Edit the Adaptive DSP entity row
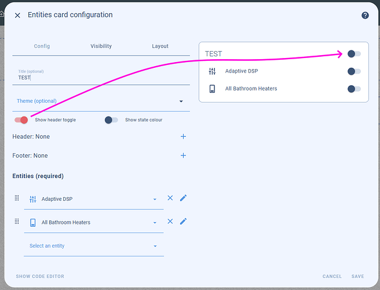 click(x=183, y=198)
